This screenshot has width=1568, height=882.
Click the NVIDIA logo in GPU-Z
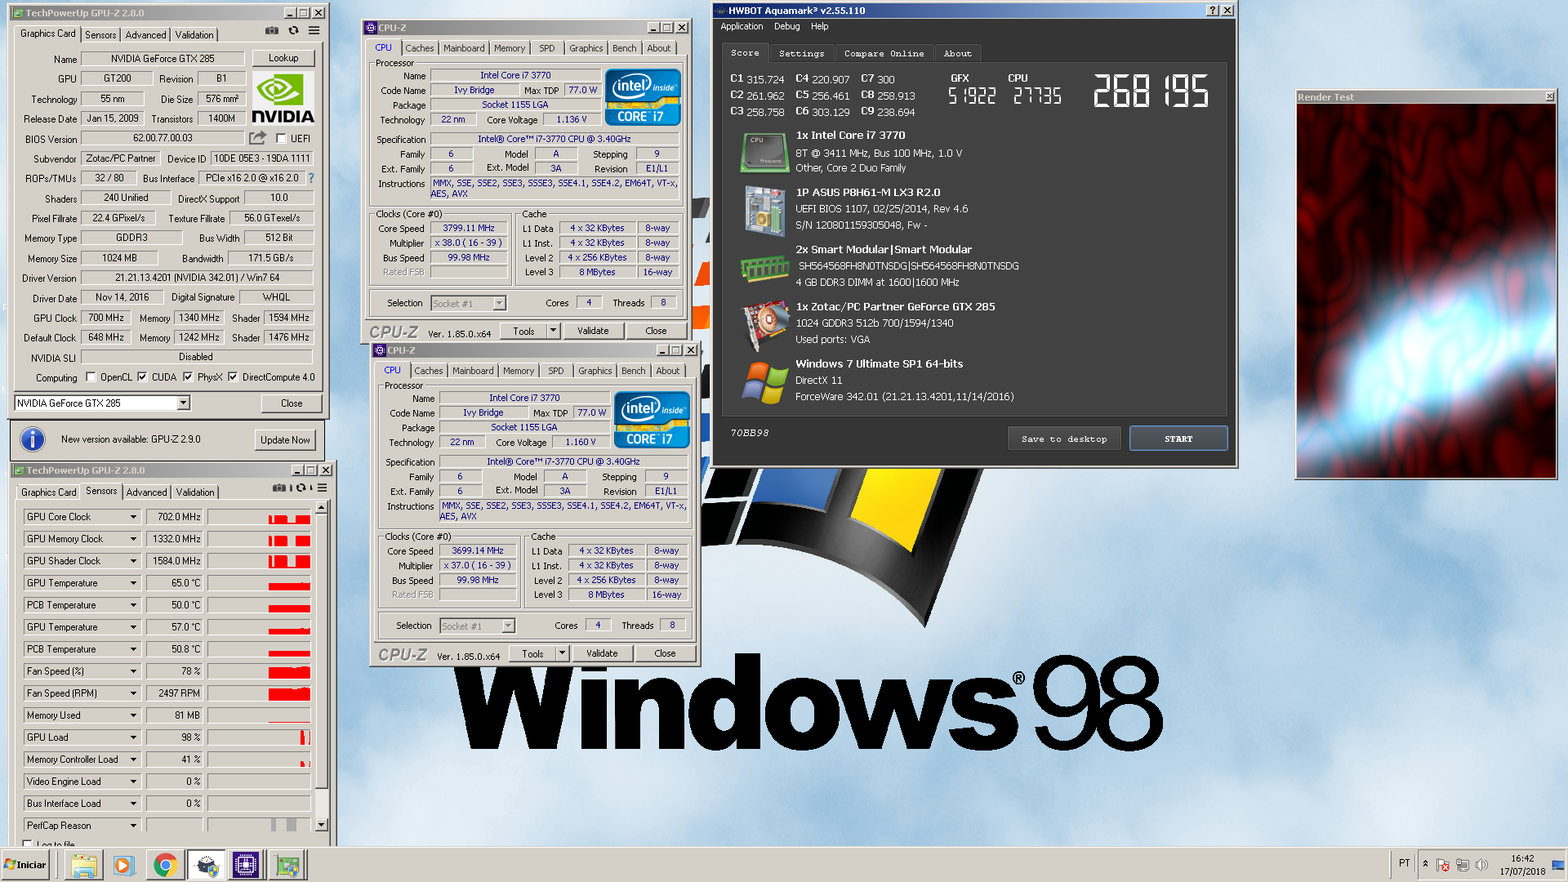(283, 98)
